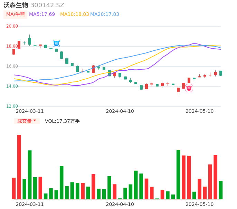This screenshot has height=209, width=237.
Task: Click the 2024-03-11 date label on price chart
Action: tap(30, 111)
